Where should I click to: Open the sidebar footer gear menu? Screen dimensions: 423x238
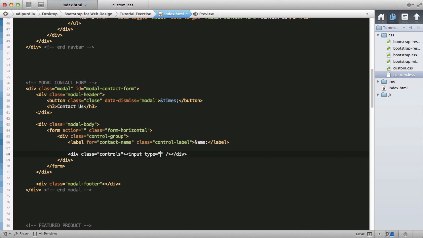(387, 234)
